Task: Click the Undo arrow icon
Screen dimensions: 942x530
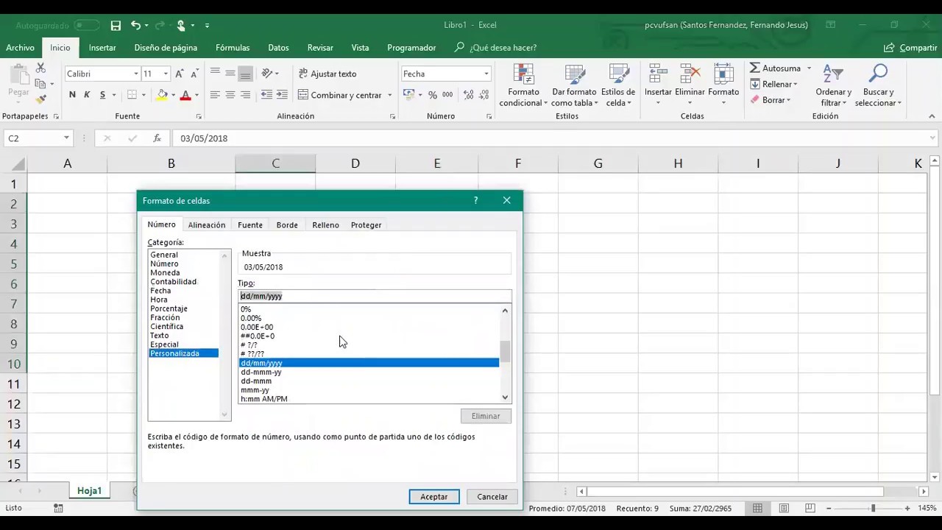Action: pos(135,25)
